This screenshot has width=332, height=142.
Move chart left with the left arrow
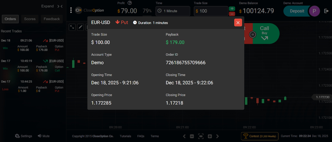(184, 136)
